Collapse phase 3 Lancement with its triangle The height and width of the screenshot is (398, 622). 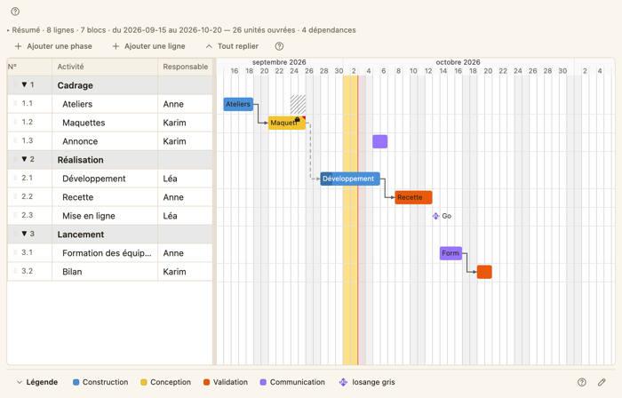click(24, 234)
